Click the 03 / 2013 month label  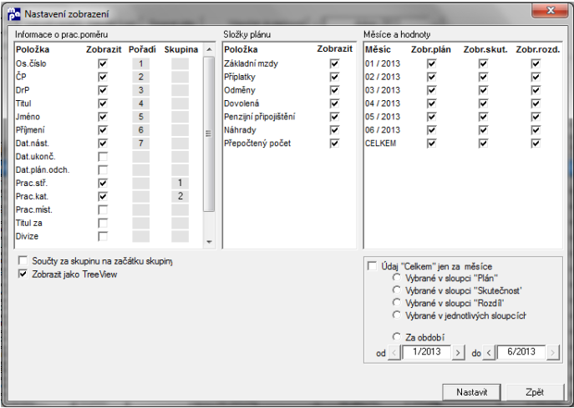coord(383,90)
